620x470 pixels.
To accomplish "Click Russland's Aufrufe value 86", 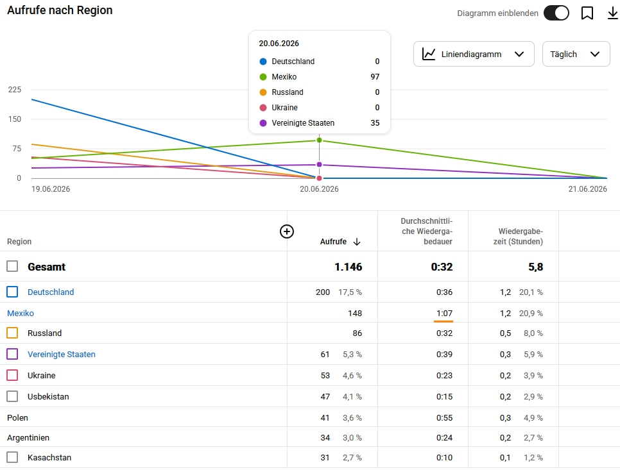I will click(357, 333).
